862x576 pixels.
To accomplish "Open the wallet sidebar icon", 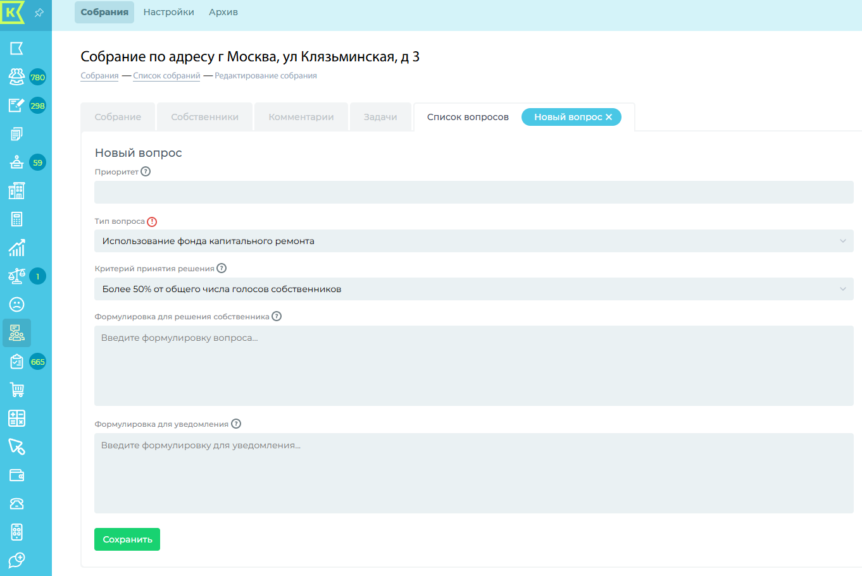I will (x=17, y=475).
